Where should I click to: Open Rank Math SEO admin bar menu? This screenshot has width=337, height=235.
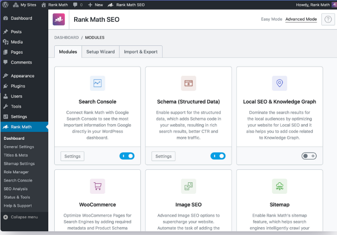[x=126, y=5]
